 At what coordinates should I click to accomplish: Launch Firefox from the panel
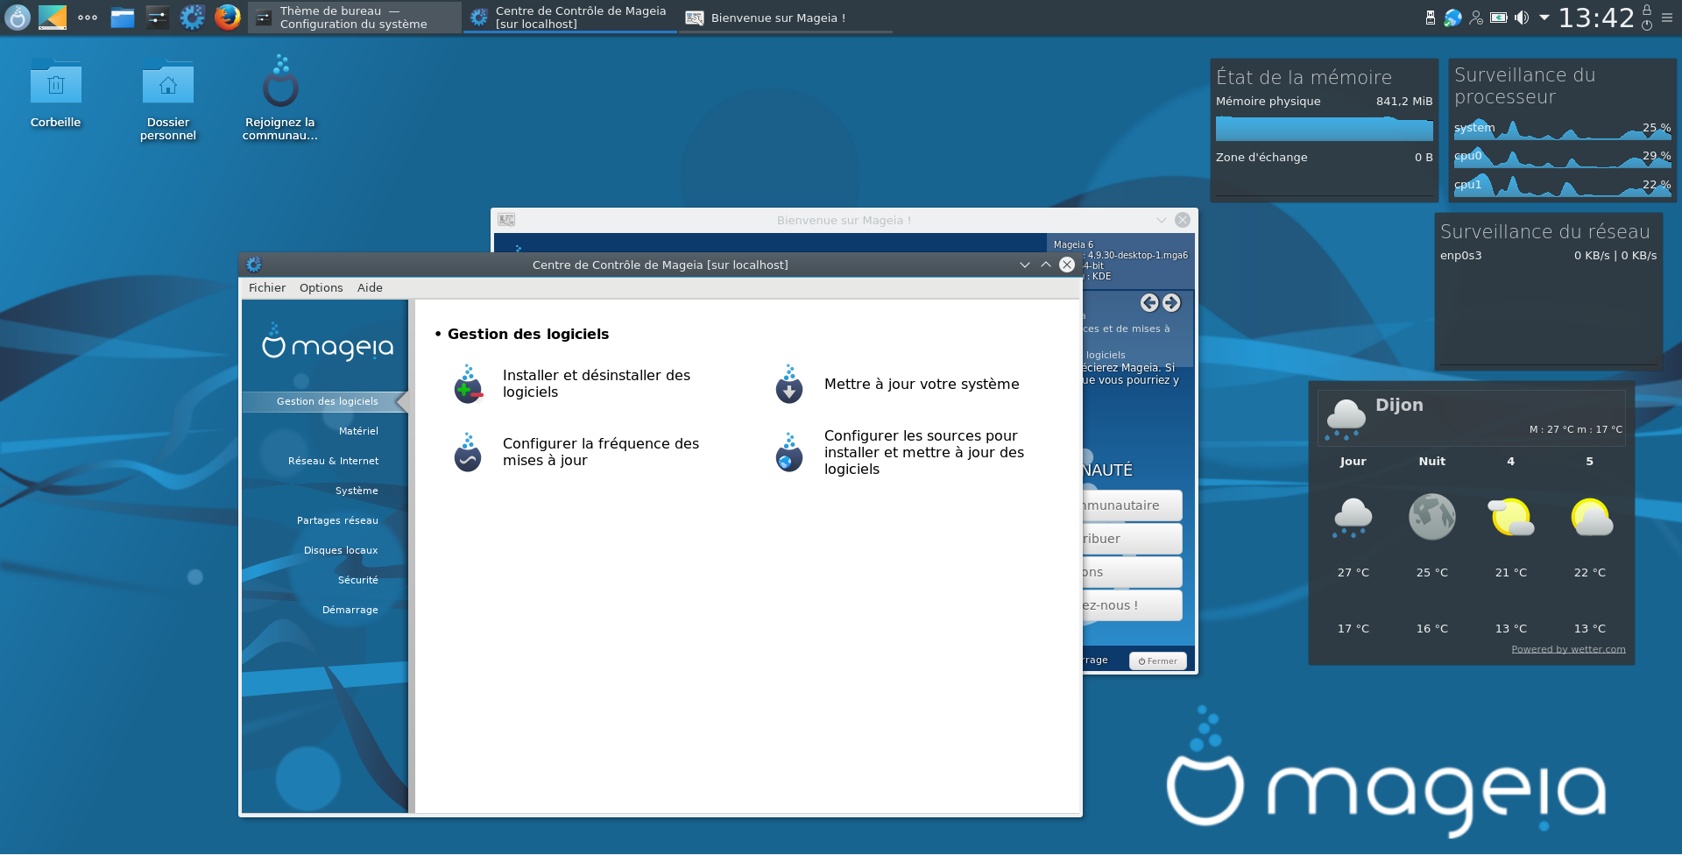[x=228, y=18]
